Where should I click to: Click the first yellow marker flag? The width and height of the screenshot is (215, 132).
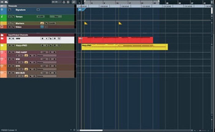coord(86,23)
